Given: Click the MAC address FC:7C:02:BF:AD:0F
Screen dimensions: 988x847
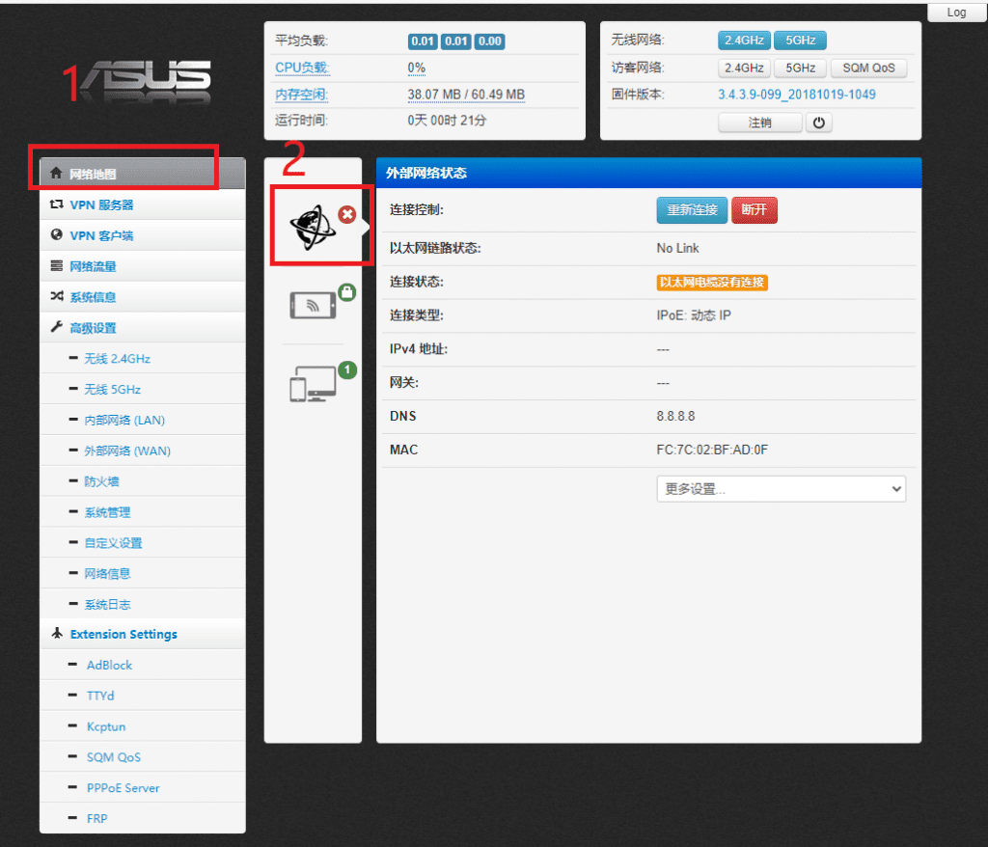Looking at the screenshot, I should coord(712,450).
